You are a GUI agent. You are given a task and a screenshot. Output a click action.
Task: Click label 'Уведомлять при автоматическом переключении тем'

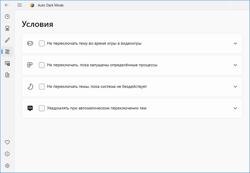coord(97,108)
